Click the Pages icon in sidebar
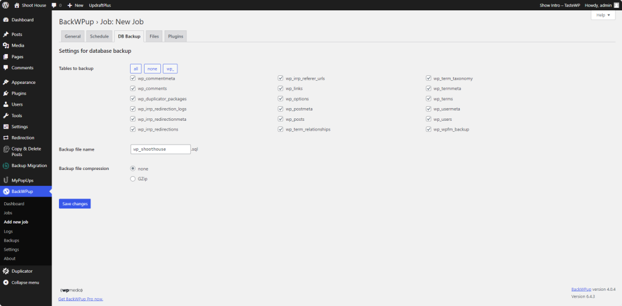This screenshot has height=306, width=622. [x=5, y=56]
